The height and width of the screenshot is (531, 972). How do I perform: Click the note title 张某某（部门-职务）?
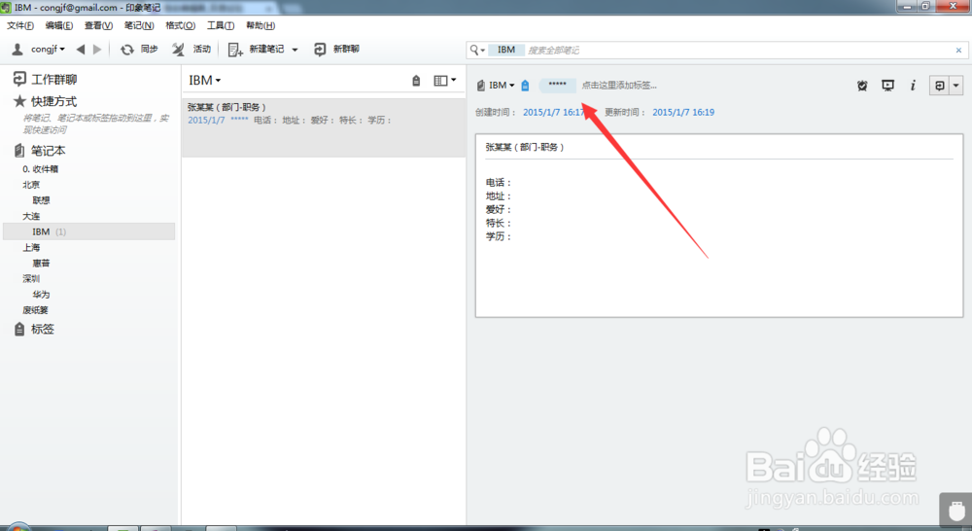pos(525,147)
